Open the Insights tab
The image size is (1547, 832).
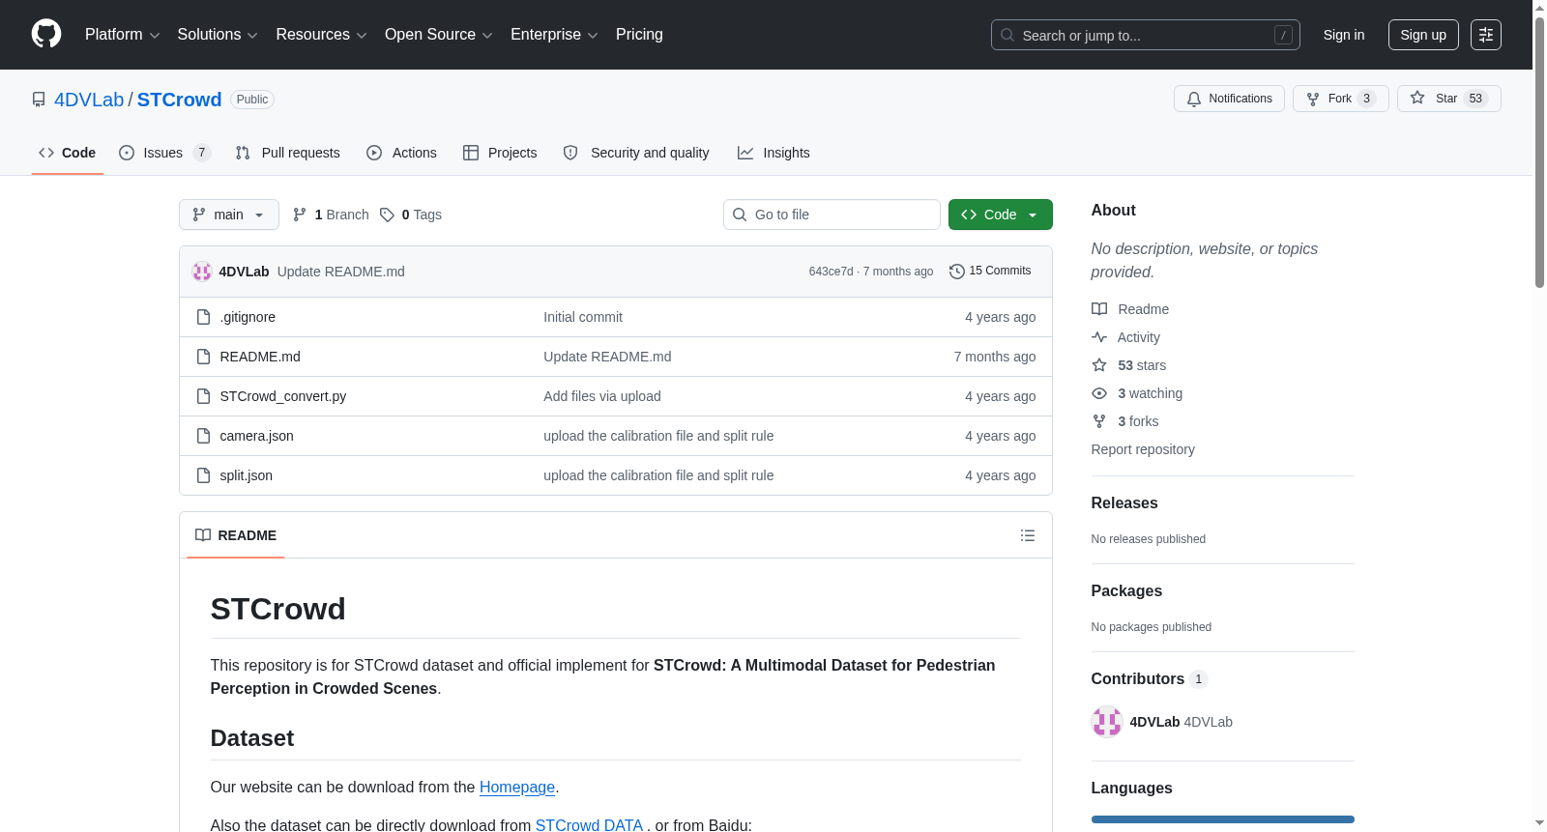click(x=773, y=153)
